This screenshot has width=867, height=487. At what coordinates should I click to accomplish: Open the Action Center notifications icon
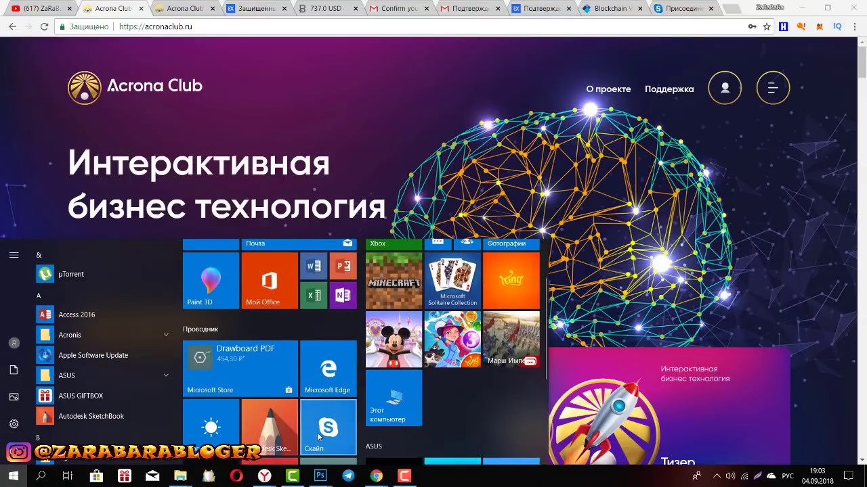(848, 476)
